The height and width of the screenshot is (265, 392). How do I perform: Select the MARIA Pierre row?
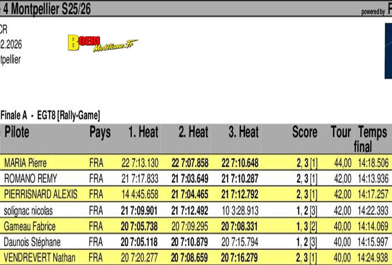click(25, 163)
